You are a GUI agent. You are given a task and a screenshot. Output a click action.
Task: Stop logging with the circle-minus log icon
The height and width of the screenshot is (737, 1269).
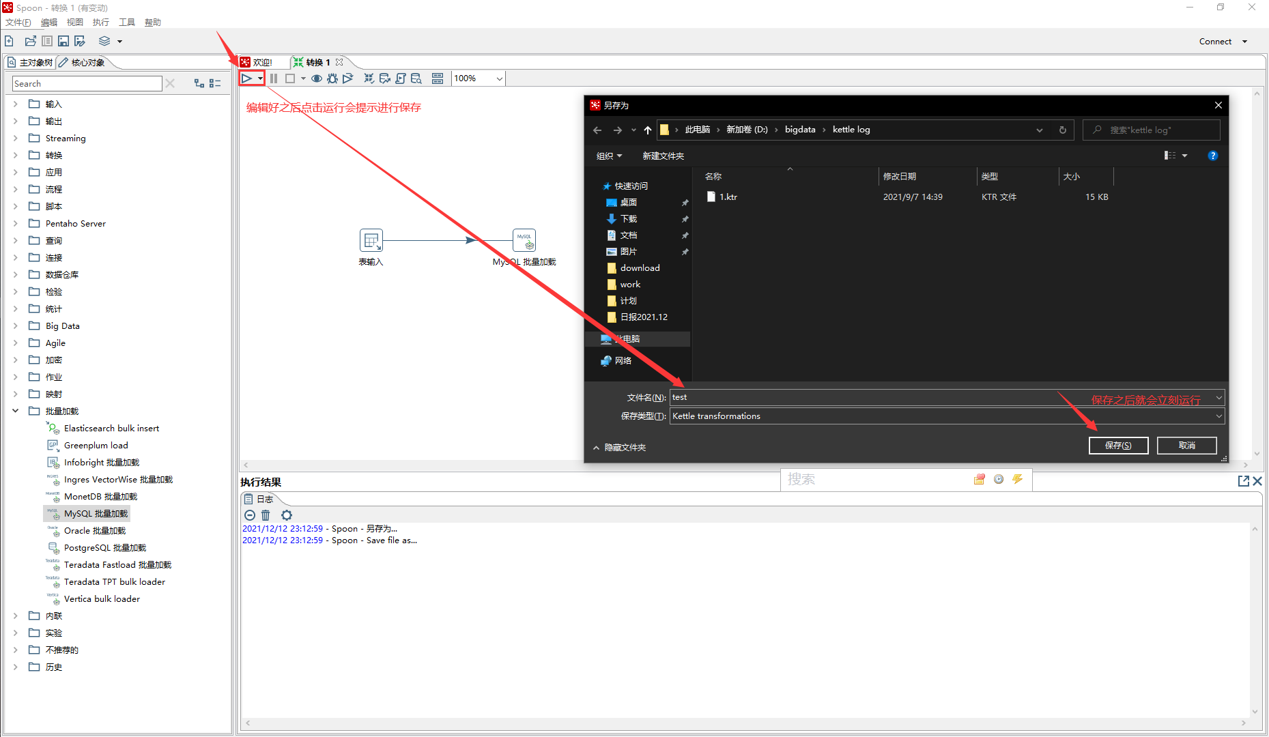[250, 515]
